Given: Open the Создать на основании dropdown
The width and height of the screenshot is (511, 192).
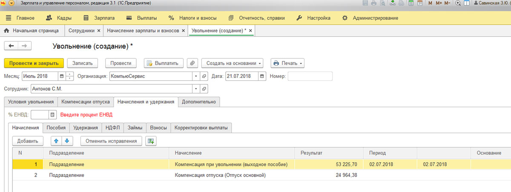Looking at the screenshot, I should pyautogui.click(x=233, y=63).
